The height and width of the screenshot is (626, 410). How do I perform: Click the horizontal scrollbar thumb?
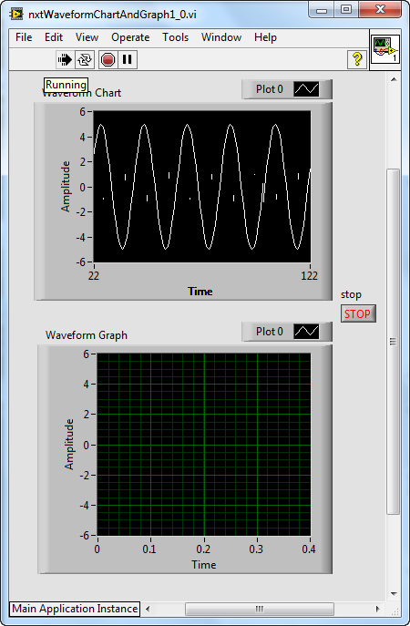[260, 609]
